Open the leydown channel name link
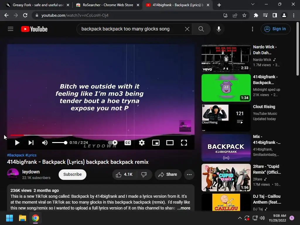The image size is (300, 225). coord(31,172)
